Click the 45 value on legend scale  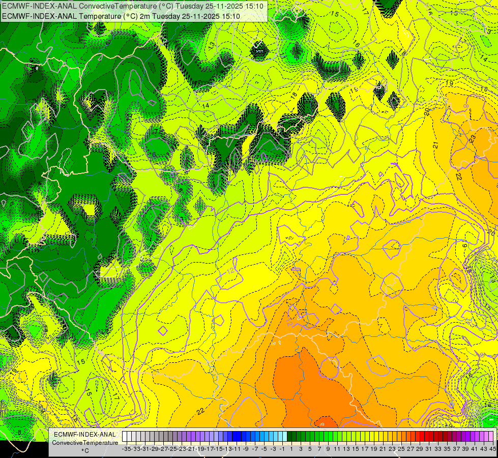coord(492,449)
